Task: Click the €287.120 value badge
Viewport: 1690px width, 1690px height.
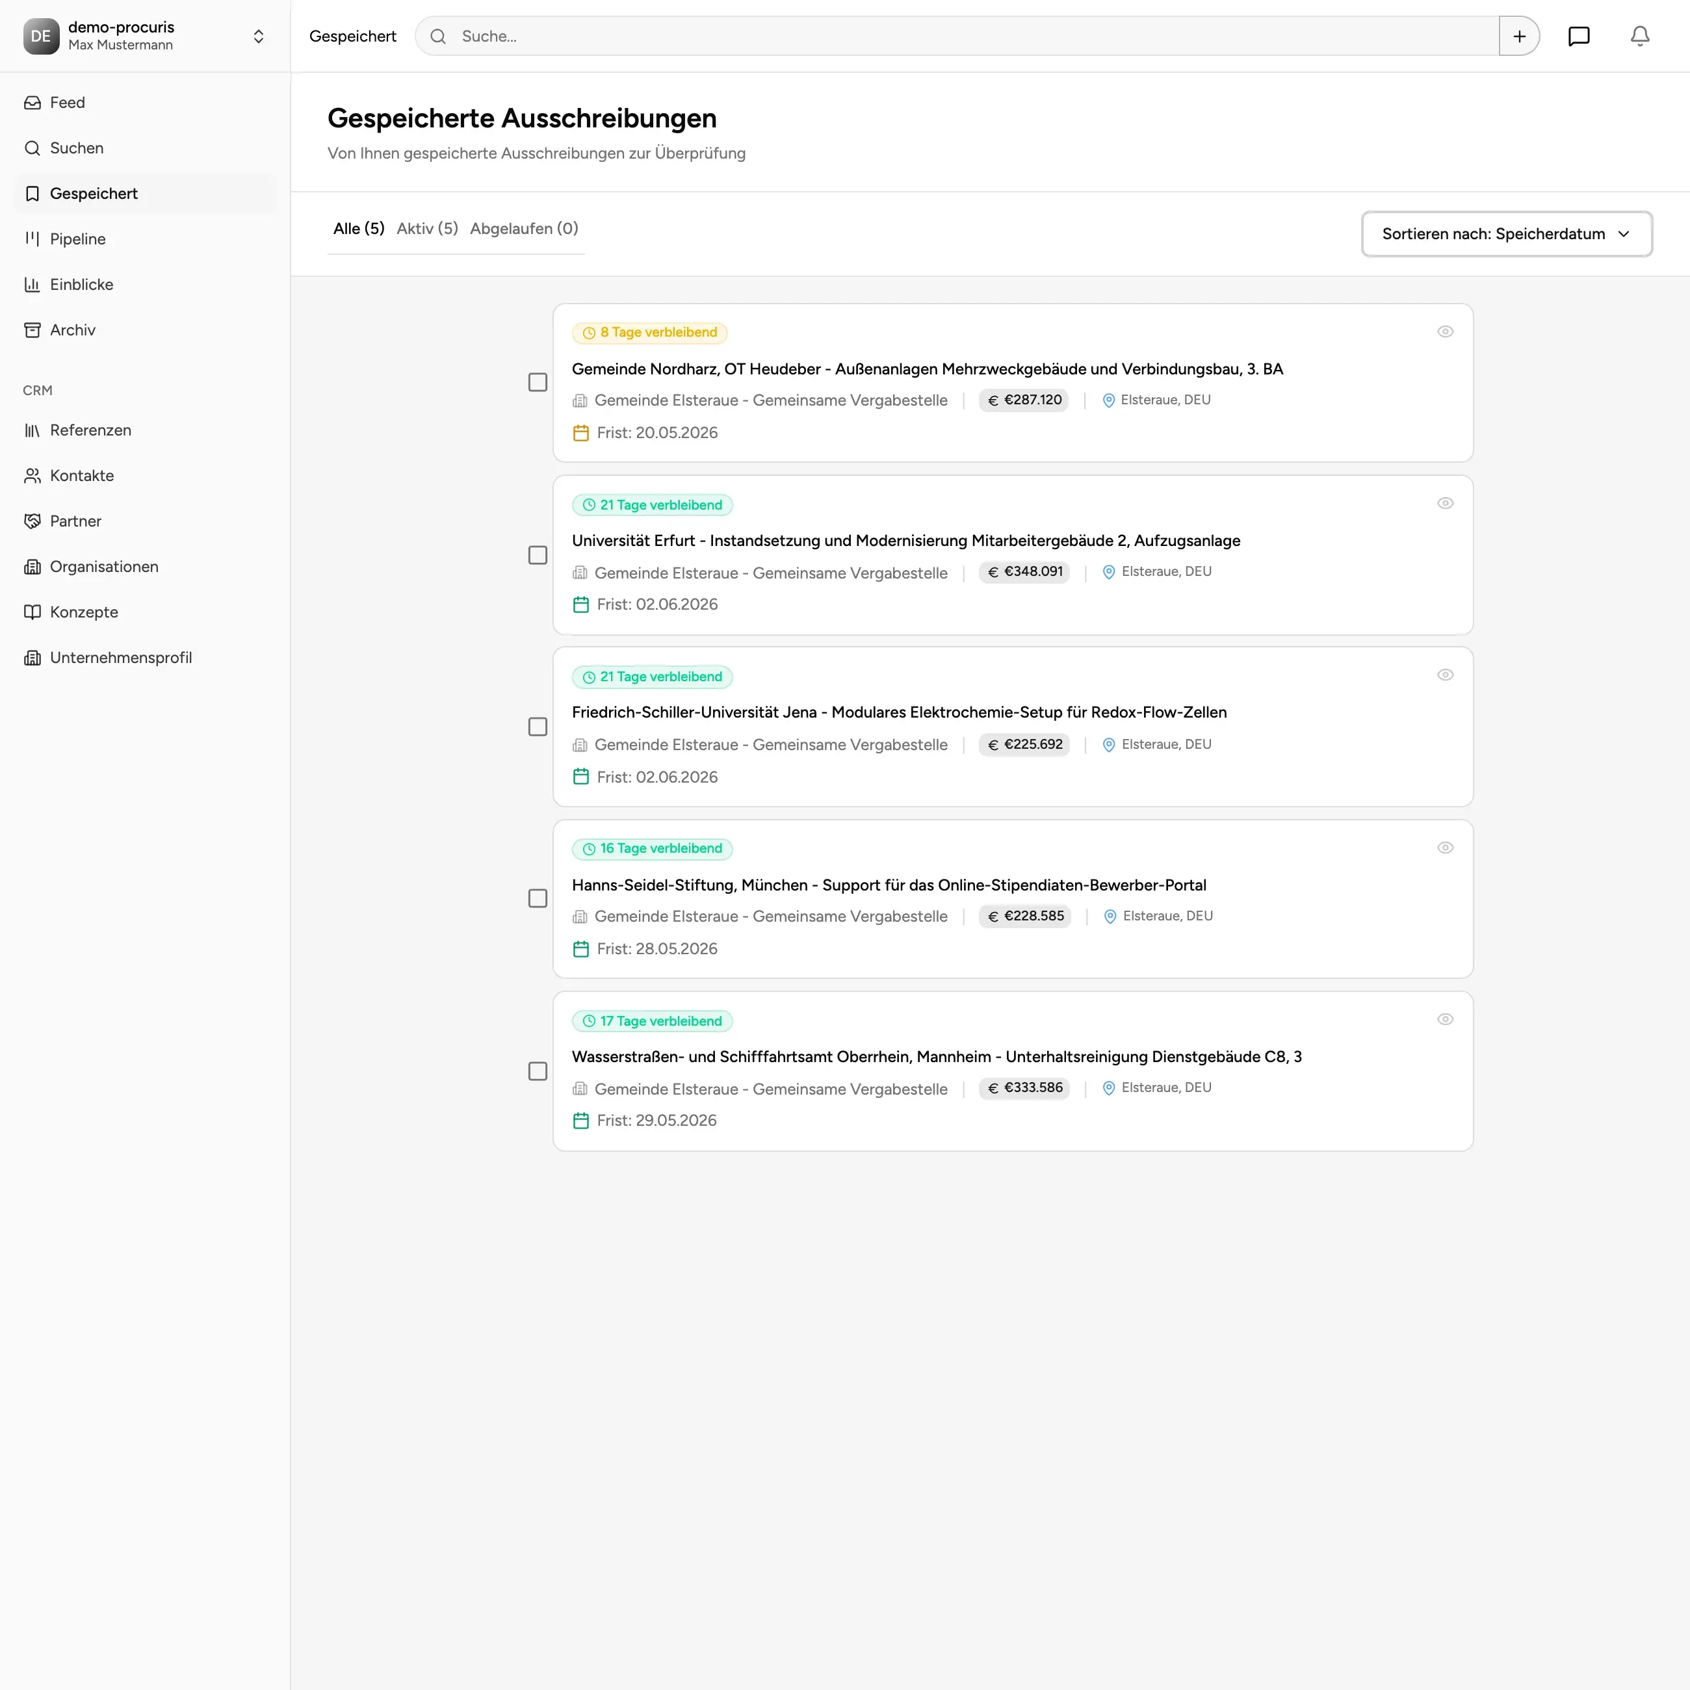Action: click(x=1024, y=400)
